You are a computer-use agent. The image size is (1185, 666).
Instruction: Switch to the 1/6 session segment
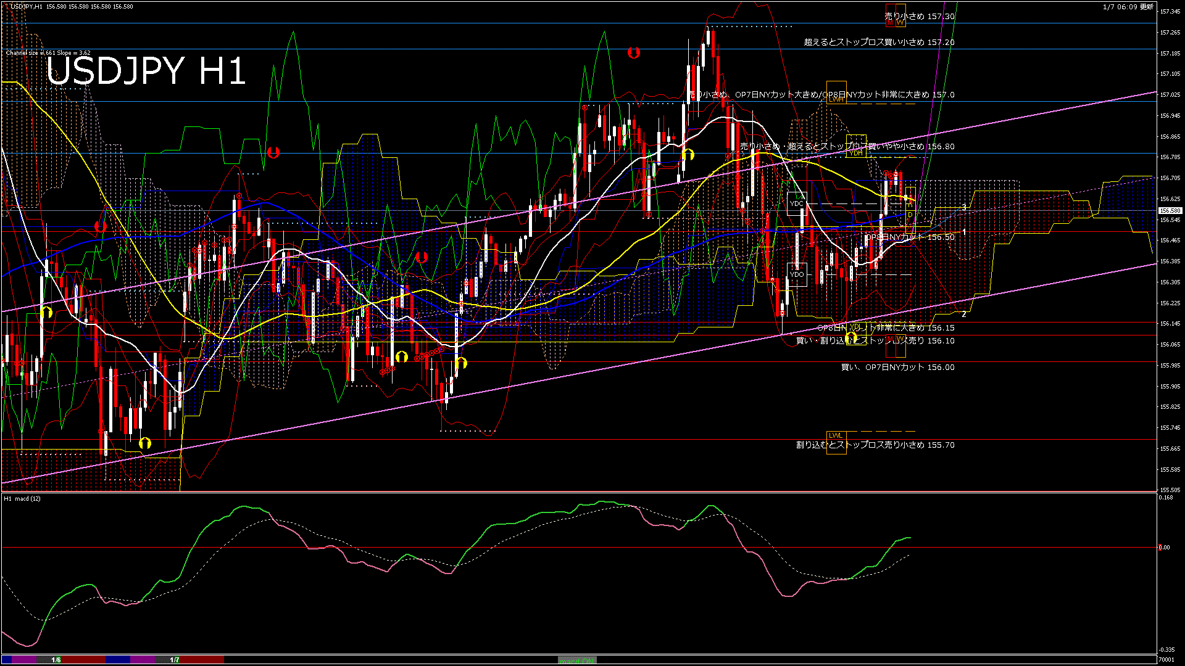56,659
